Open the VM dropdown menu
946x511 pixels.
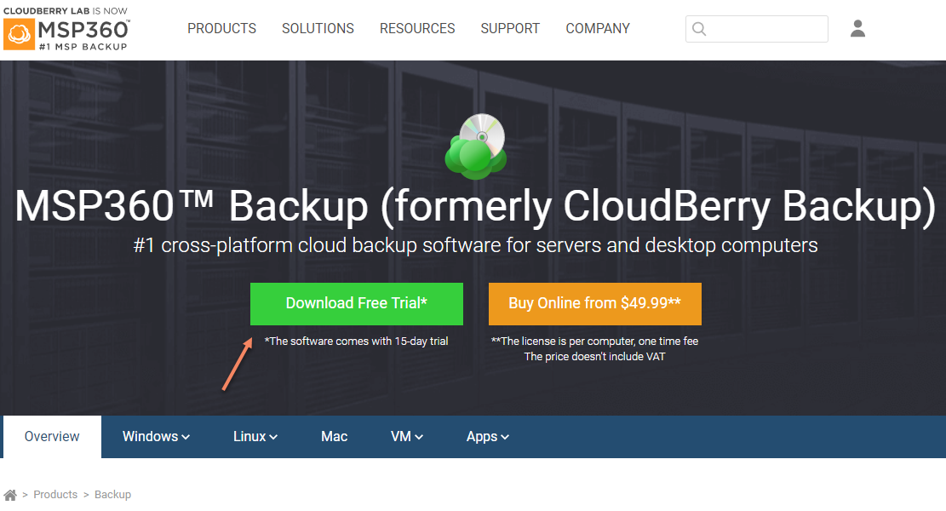(407, 437)
